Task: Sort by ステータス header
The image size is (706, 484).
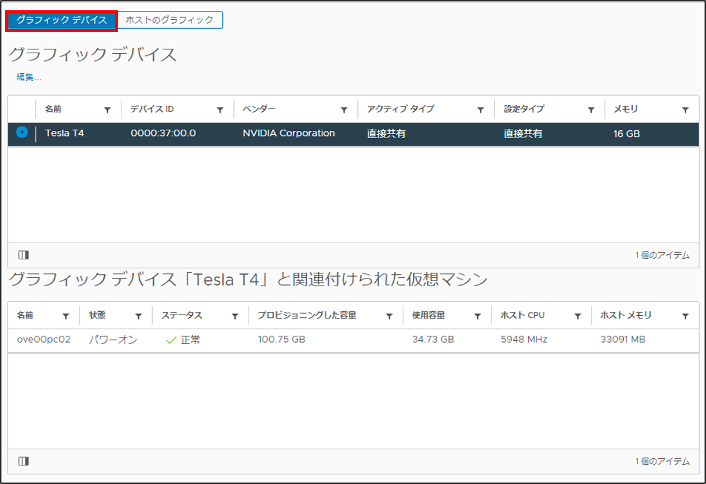Action: [181, 315]
